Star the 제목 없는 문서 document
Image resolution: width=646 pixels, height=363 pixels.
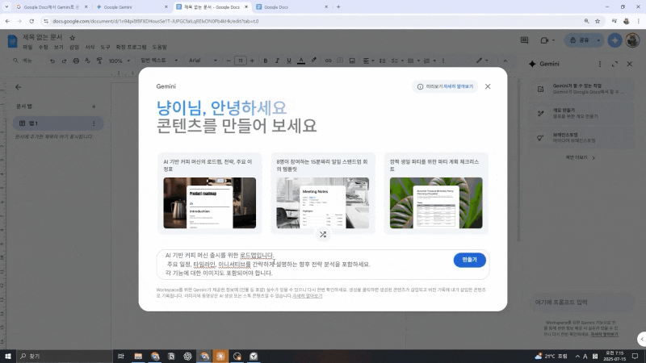(72, 37)
